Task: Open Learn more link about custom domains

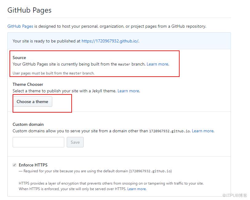Action: [x=203, y=131]
